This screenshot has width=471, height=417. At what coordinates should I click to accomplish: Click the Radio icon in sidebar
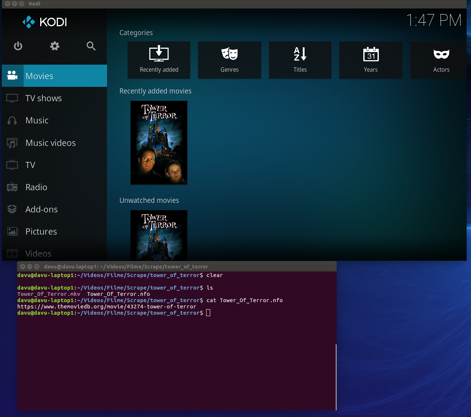tap(12, 187)
